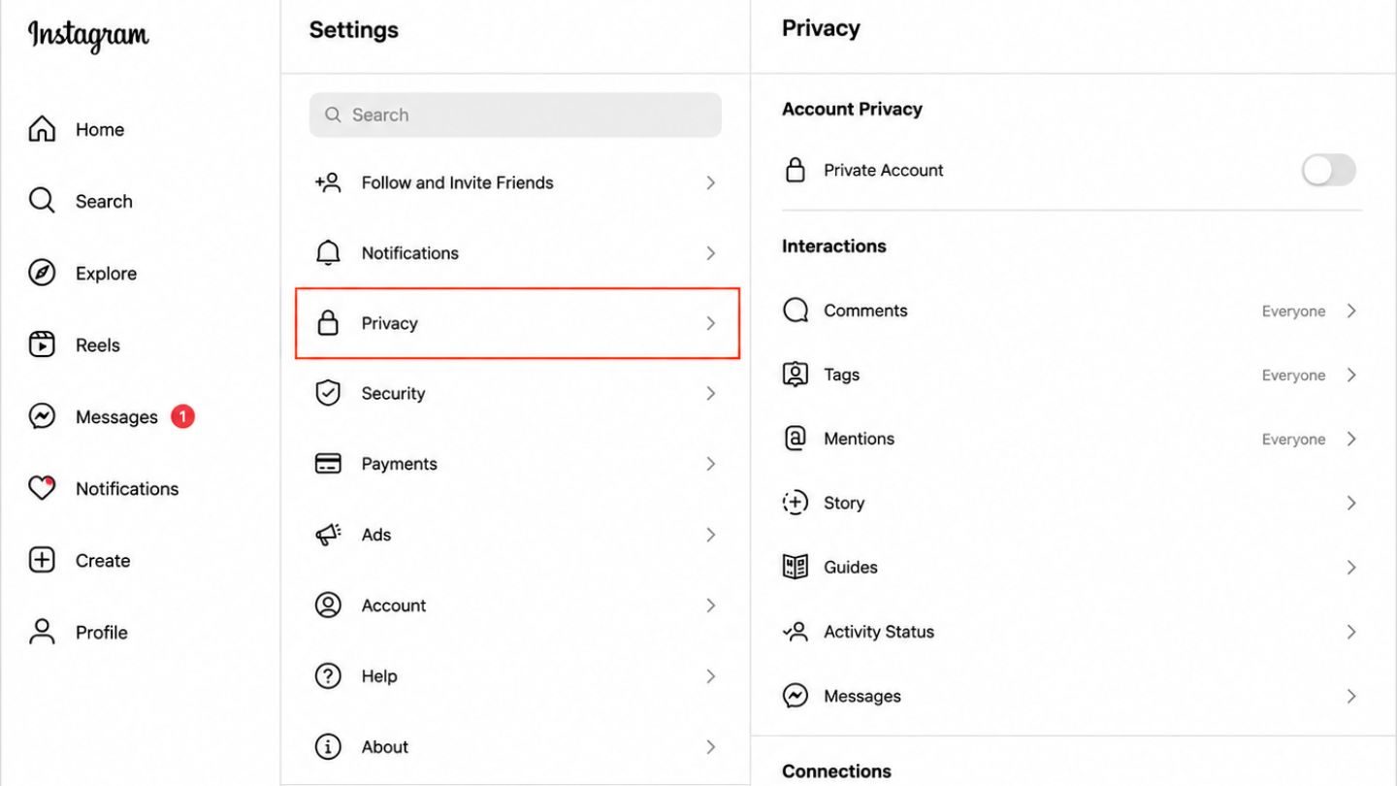The height and width of the screenshot is (786, 1397).
Task: Open Reels from the sidebar
Action: pos(98,344)
